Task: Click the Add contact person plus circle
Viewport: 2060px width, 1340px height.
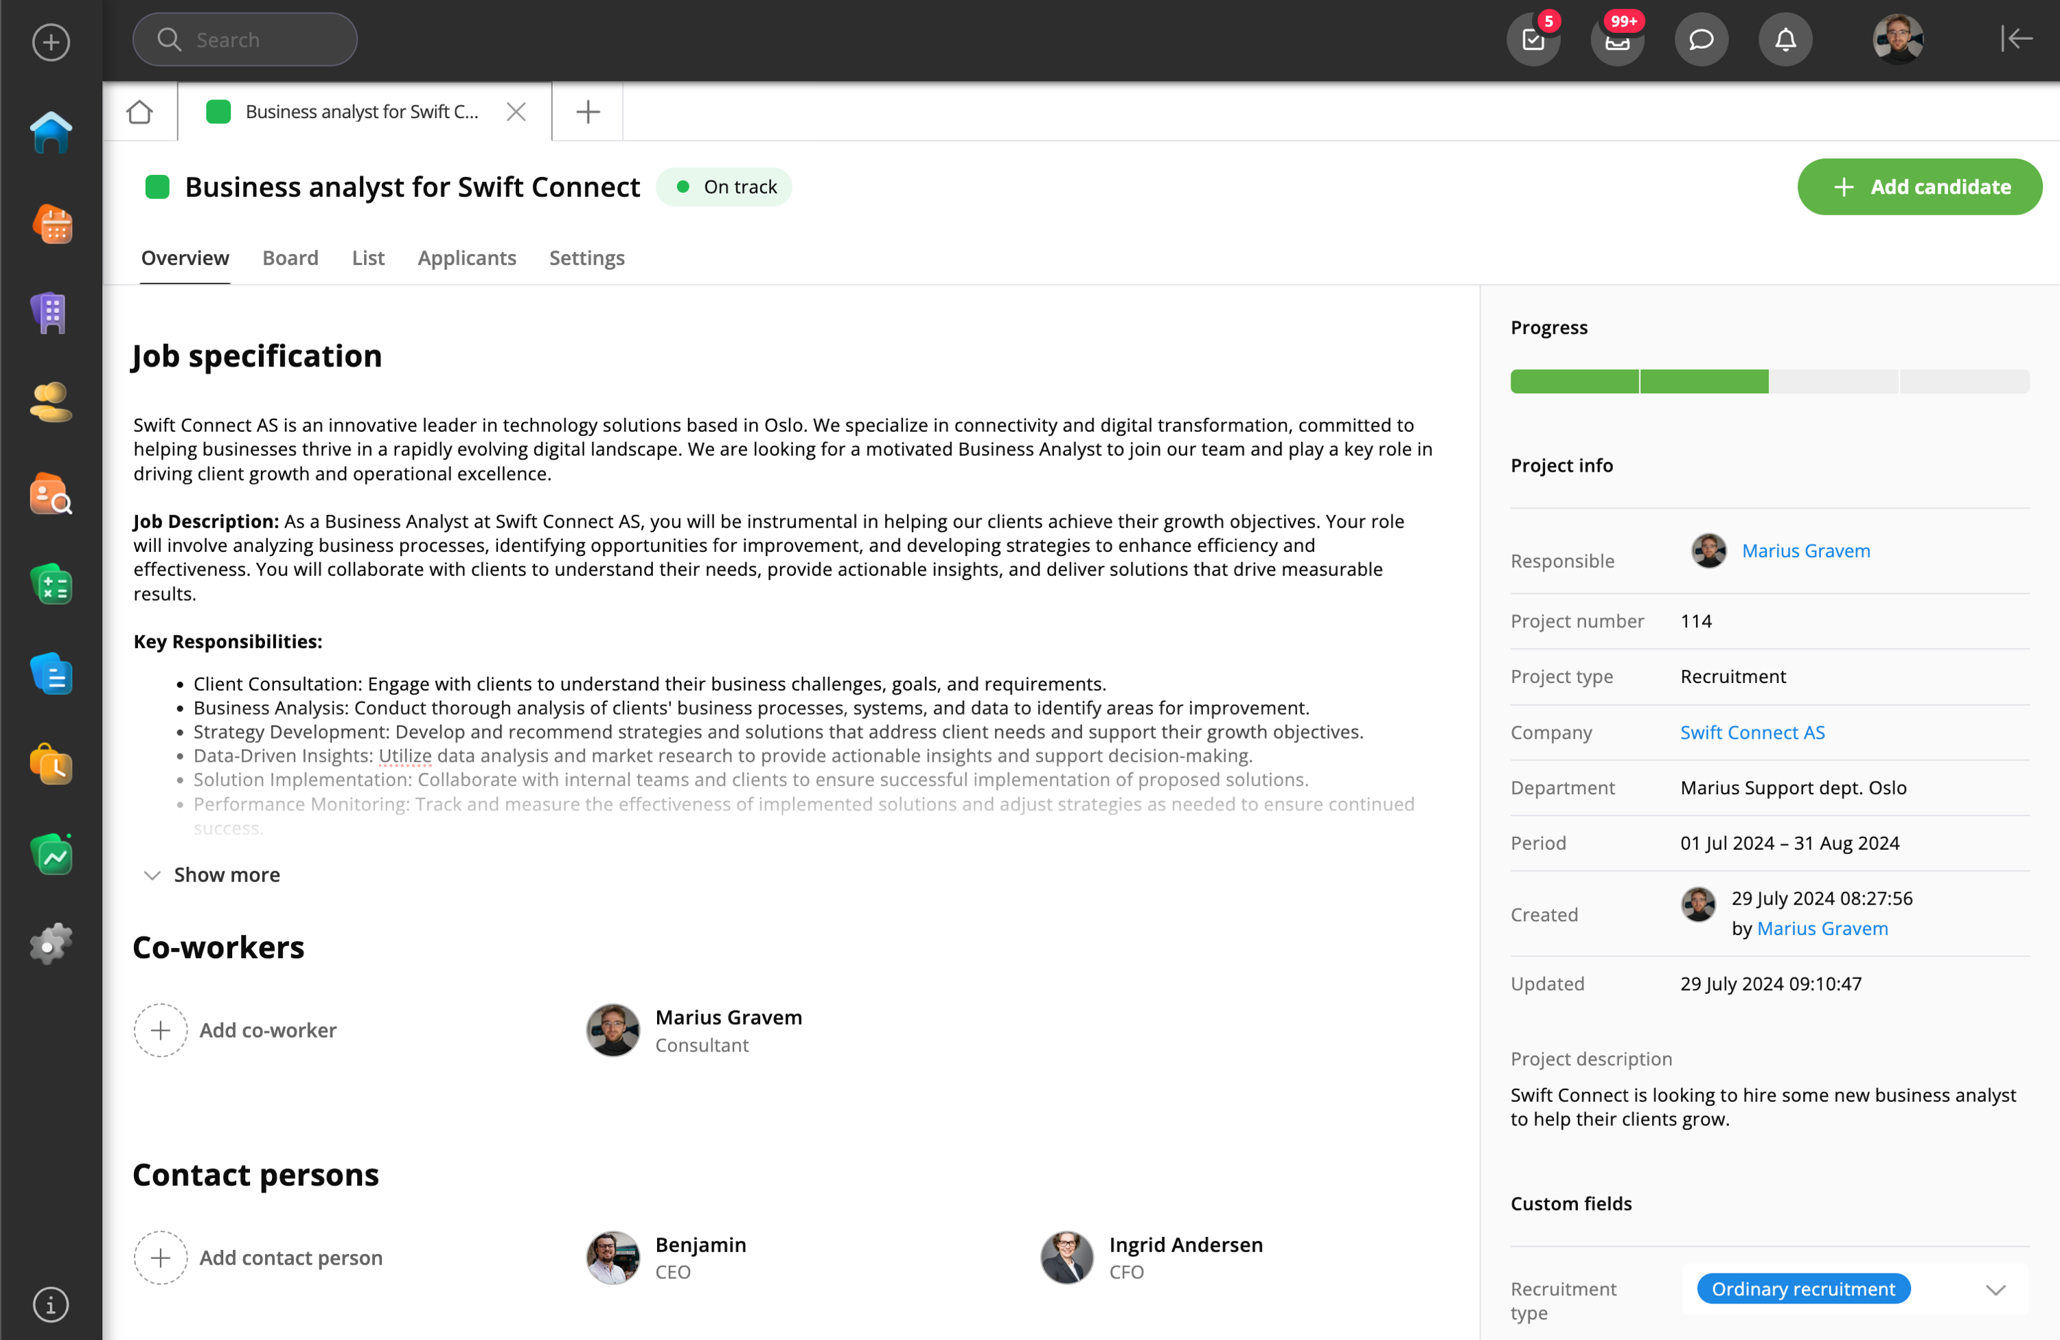Action: (x=160, y=1258)
